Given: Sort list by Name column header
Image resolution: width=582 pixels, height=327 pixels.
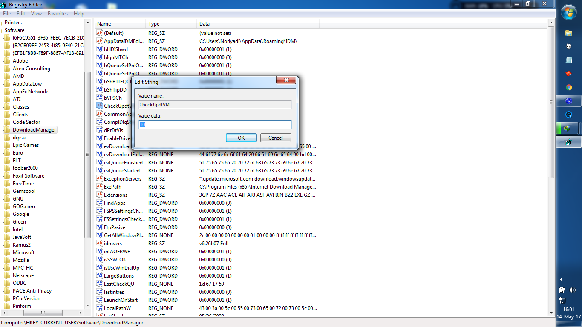Looking at the screenshot, I should click(x=120, y=24).
